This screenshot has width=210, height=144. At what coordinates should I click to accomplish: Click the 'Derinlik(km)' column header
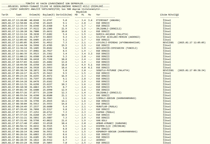(x=64, y=15)
